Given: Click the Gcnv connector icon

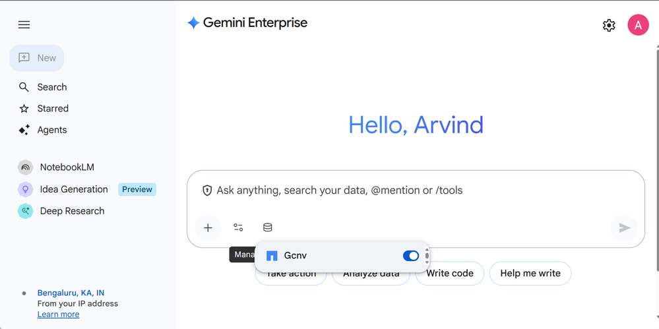Looking at the screenshot, I should [x=272, y=256].
